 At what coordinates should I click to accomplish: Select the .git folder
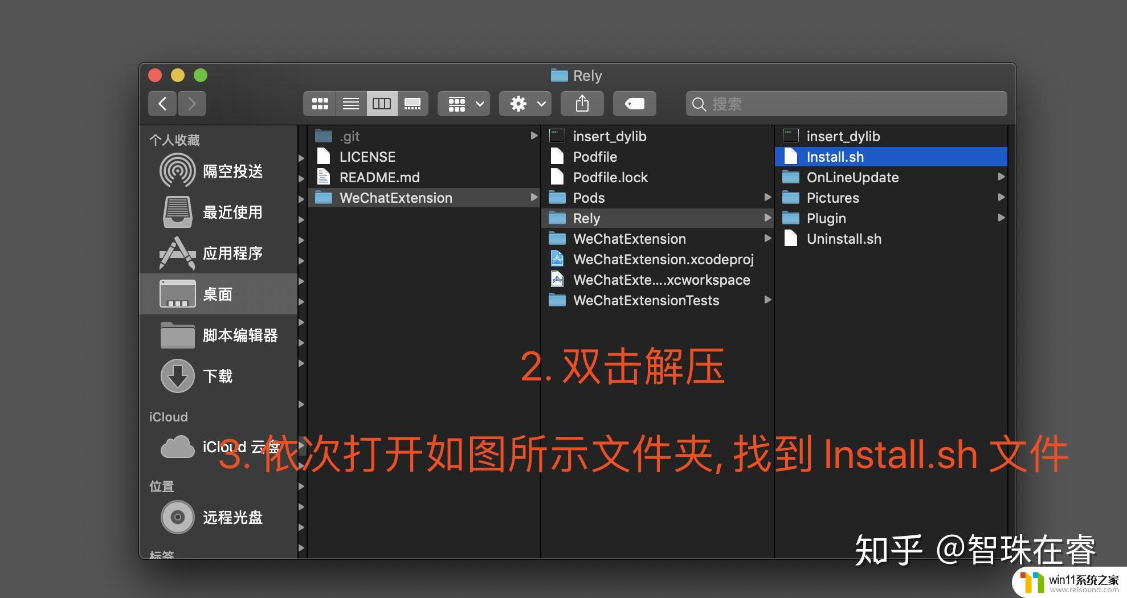424,136
